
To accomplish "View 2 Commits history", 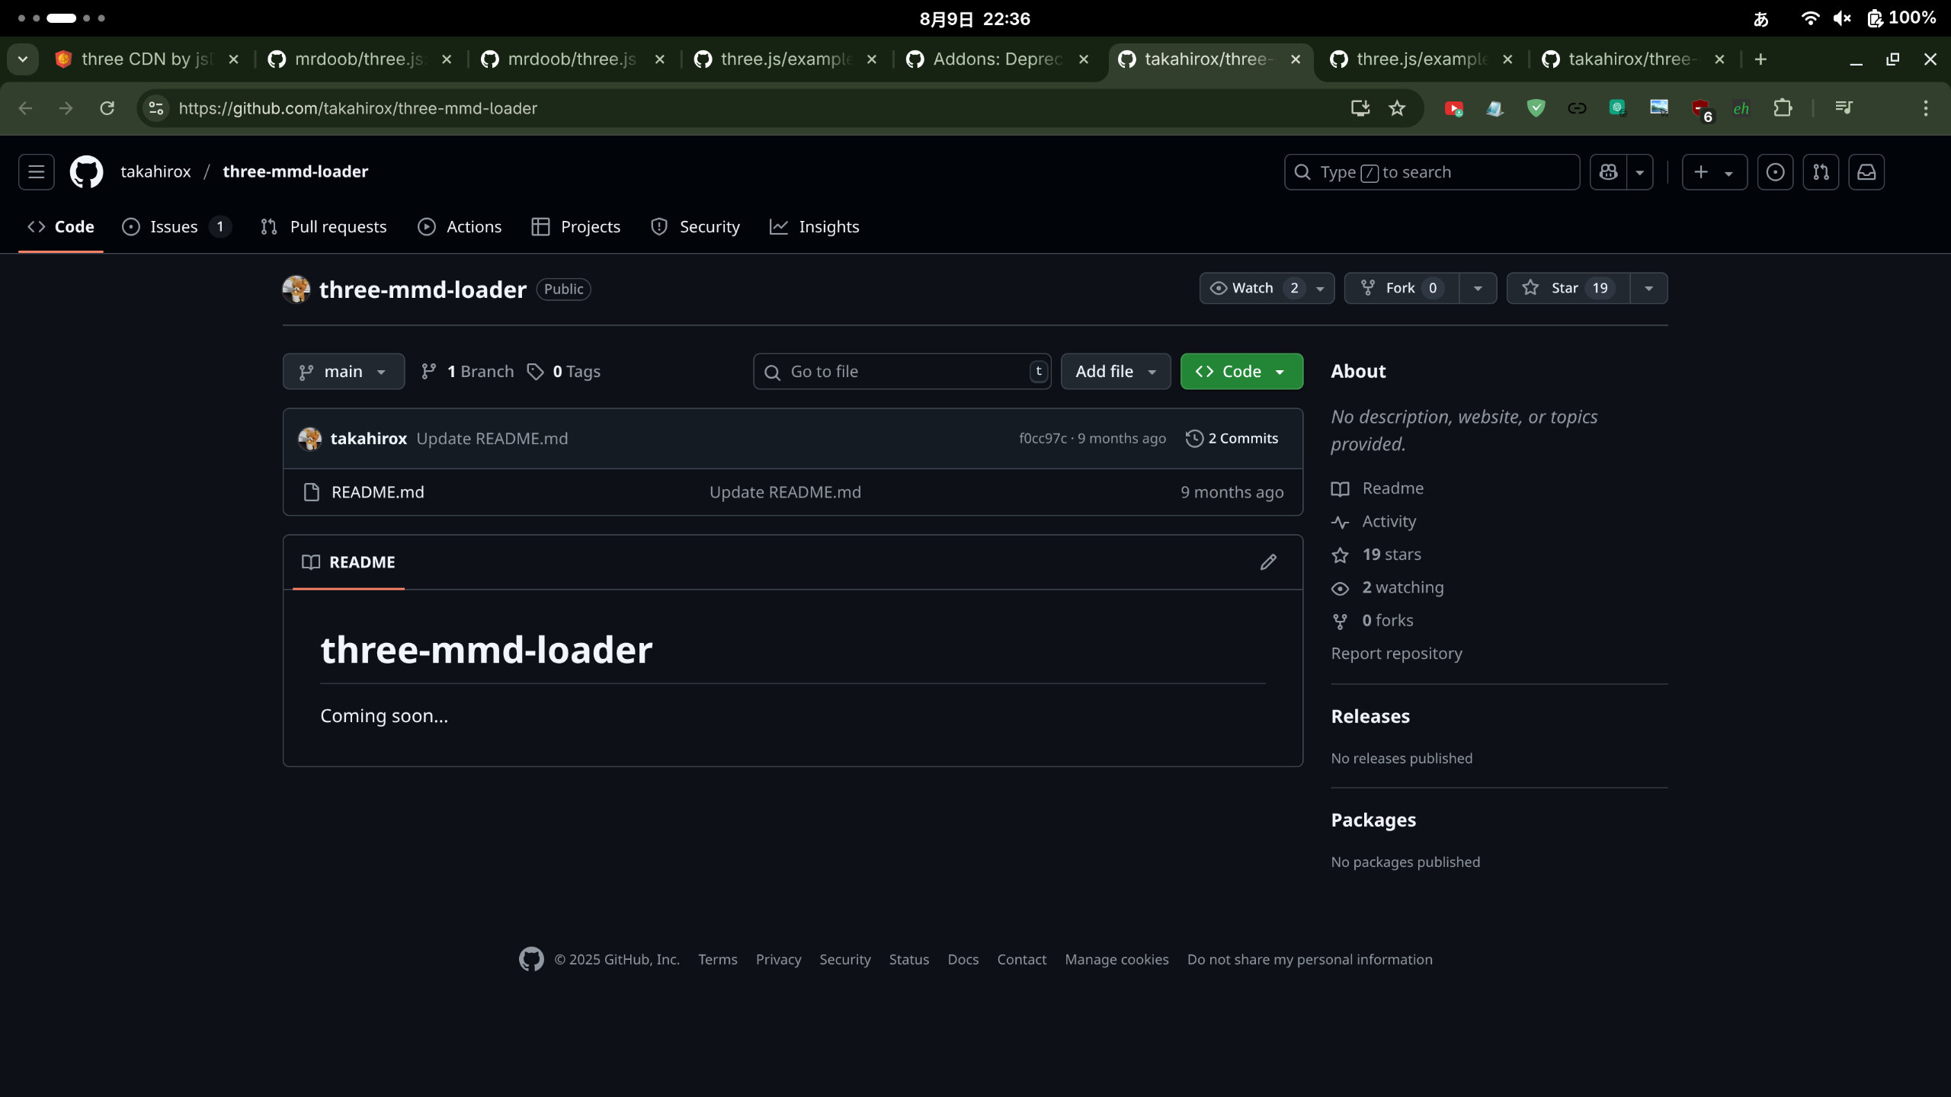I will 1232,439.
